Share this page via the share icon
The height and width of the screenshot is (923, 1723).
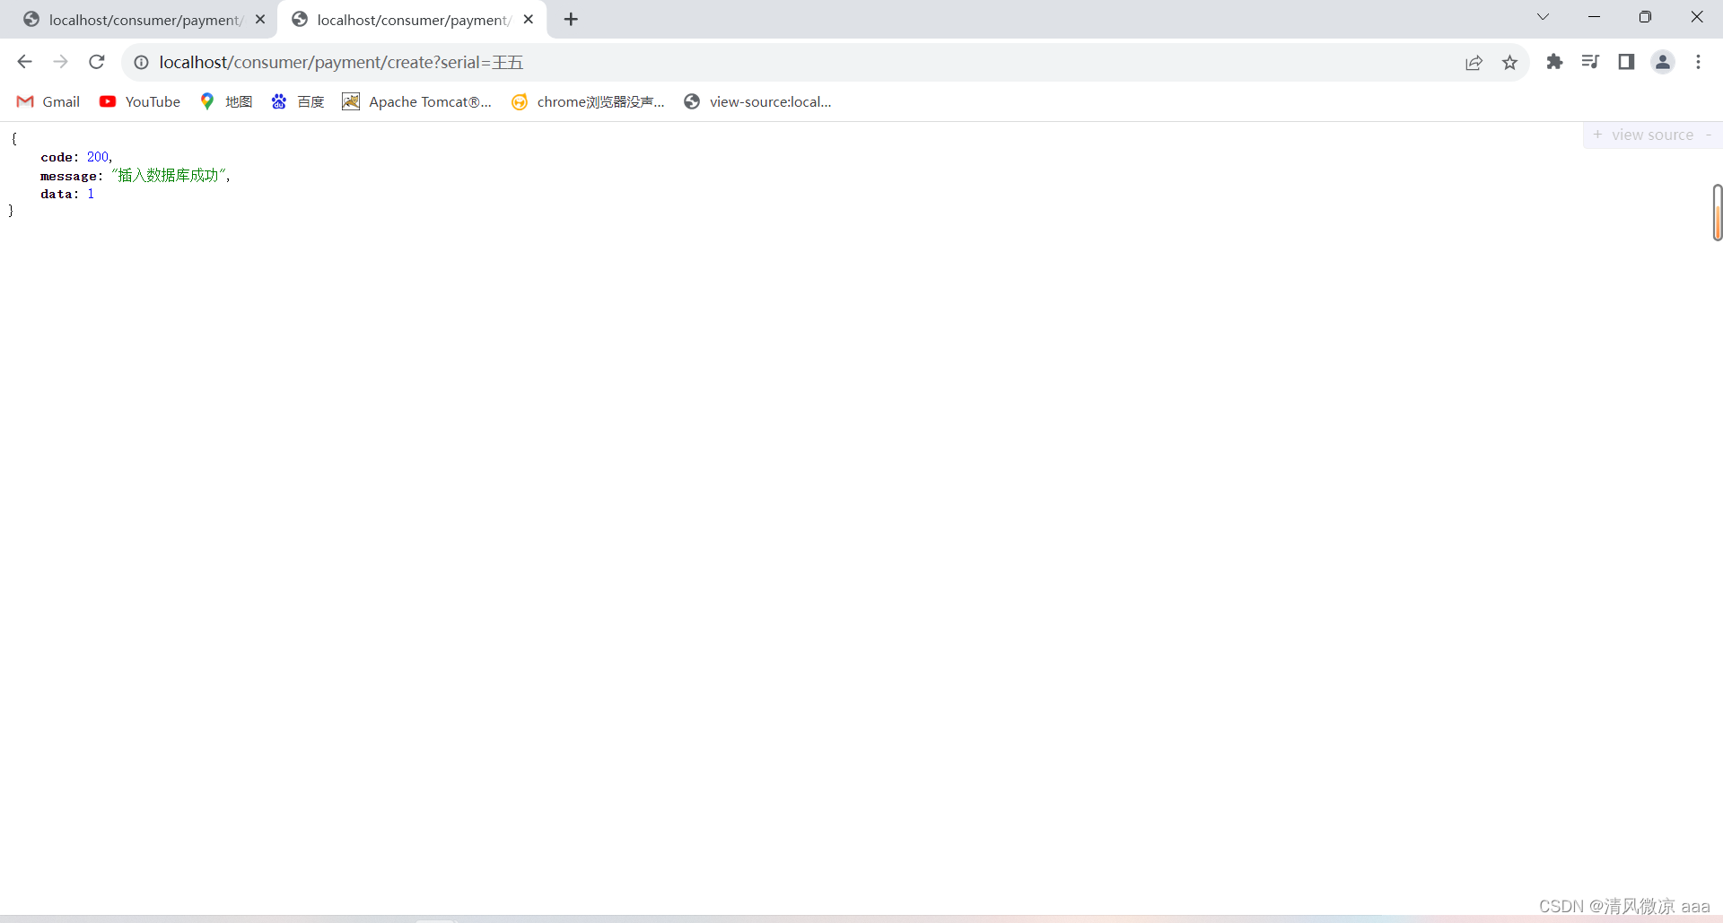(x=1474, y=62)
